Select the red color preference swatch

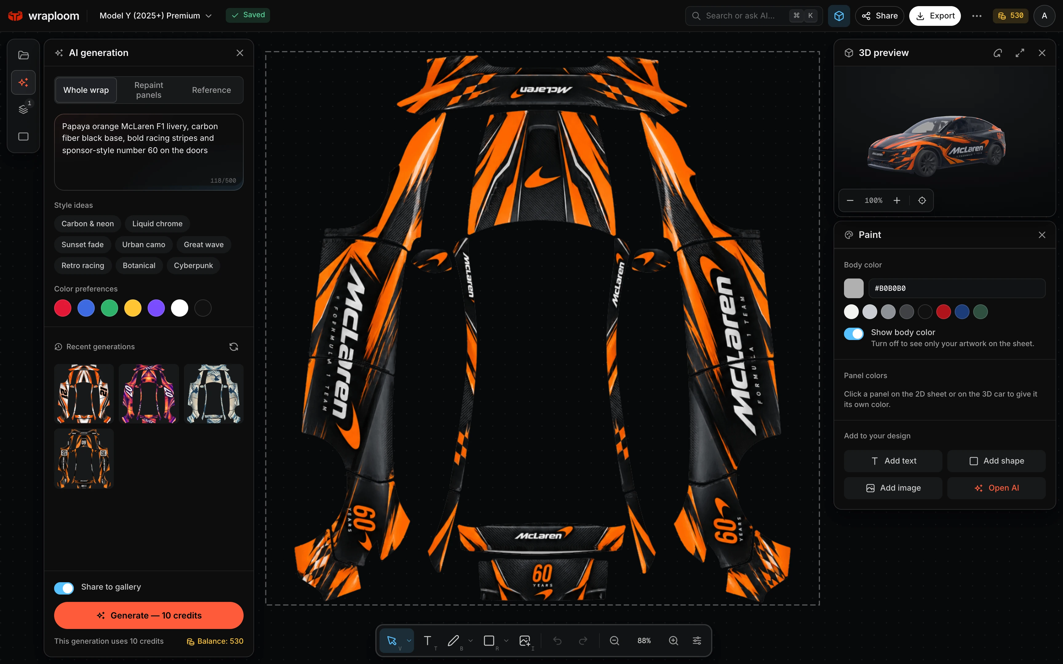(63, 308)
